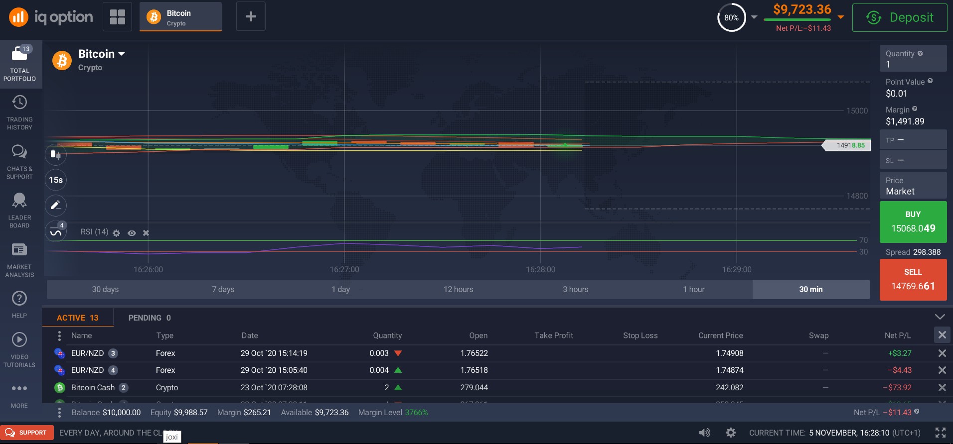The height and width of the screenshot is (444, 953).
Task: Remove the RSI (14) indicator
Action: click(x=146, y=233)
